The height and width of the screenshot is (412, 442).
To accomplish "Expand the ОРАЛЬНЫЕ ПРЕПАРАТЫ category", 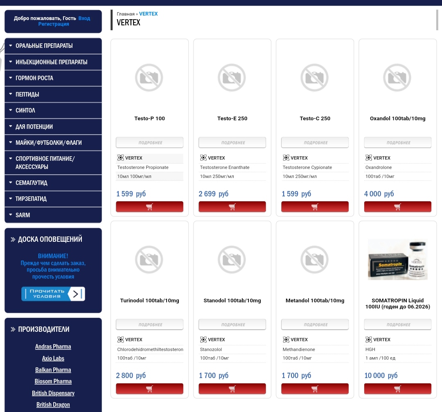I will click(53, 46).
